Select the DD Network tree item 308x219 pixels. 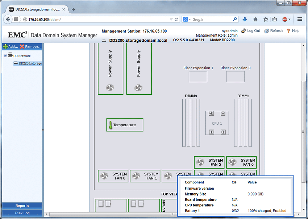[x=20, y=55]
